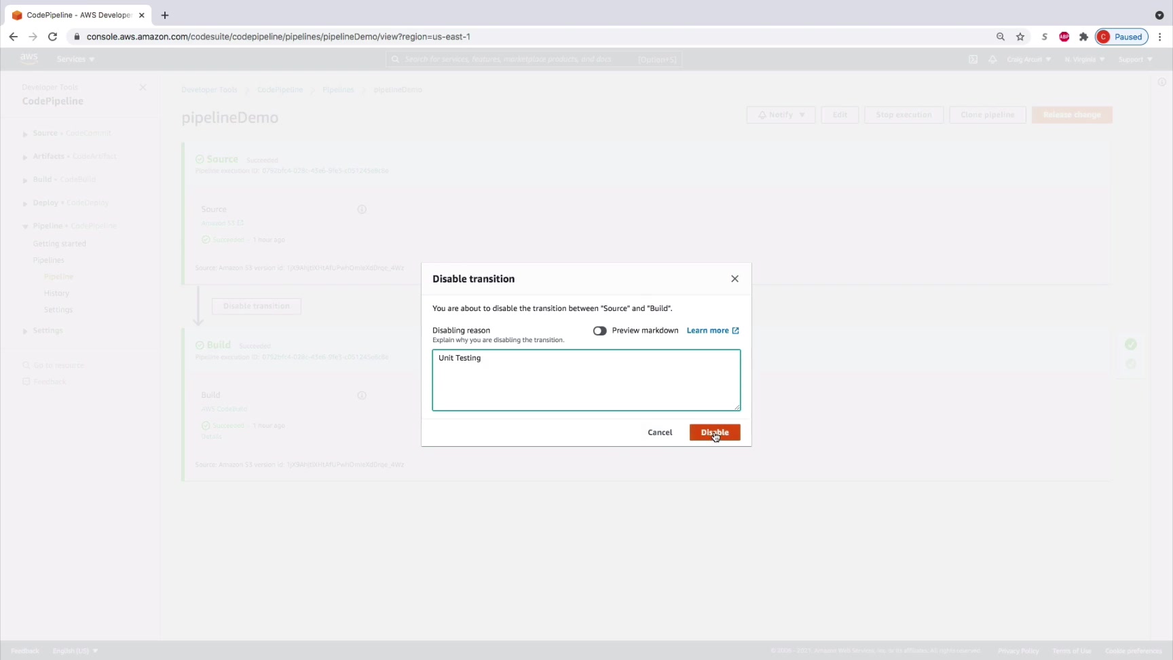
Task: Click the Feedback link in sidebar
Action: pos(45,382)
